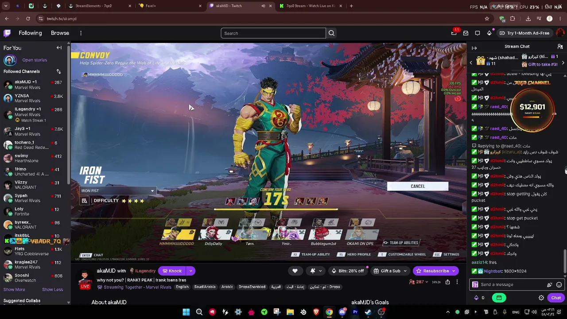Open the Twitch home logo
This screenshot has width=567, height=319.
[7, 33]
